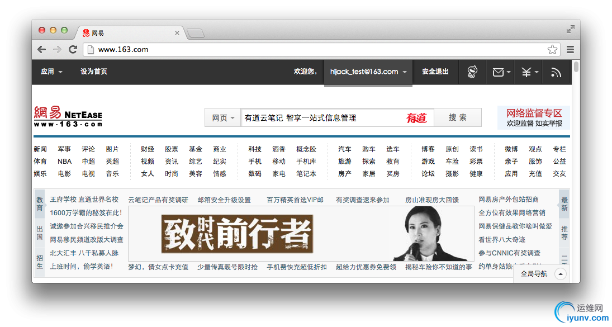Open 王府学校 直通世界名校 link
Screen dimensions: 612x327
point(84,200)
